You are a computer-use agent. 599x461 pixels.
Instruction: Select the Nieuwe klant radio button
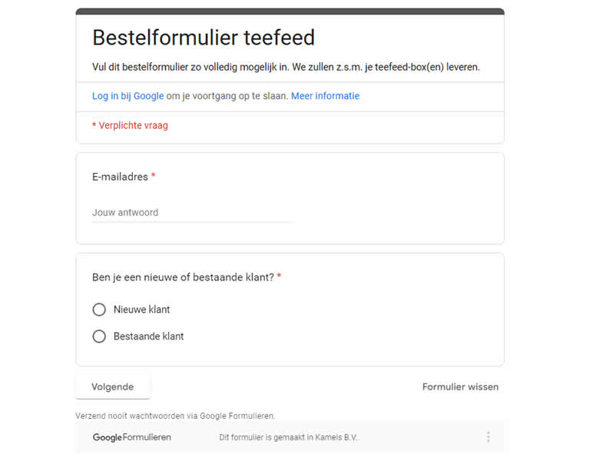click(99, 310)
